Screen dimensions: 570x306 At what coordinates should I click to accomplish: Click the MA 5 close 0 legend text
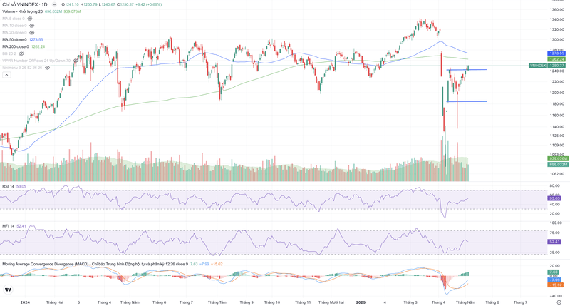point(14,19)
